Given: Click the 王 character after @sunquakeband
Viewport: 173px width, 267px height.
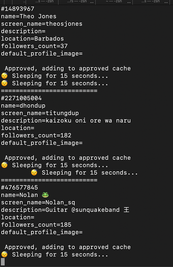Looking at the screenshot, I should 127,210.
